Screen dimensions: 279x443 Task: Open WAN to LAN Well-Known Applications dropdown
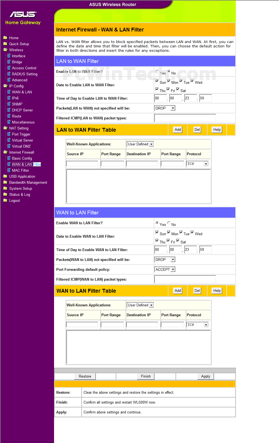click(140, 305)
